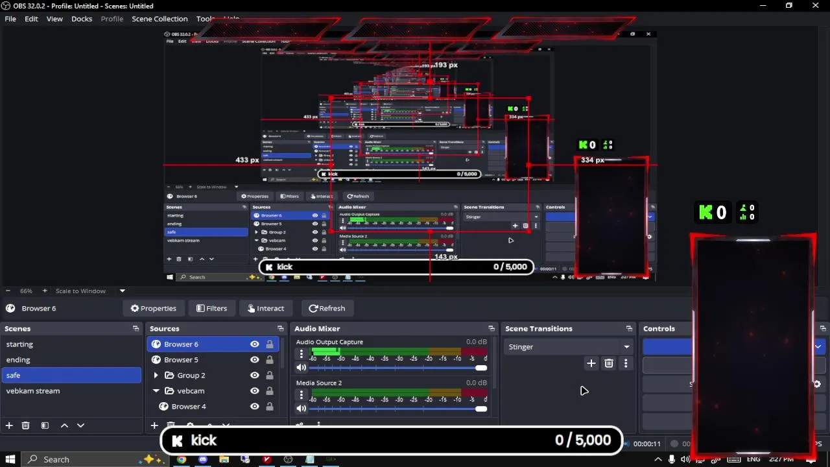Open transition properties three-dot menu
Image resolution: width=830 pixels, height=467 pixels.
[x=626, y=363]
